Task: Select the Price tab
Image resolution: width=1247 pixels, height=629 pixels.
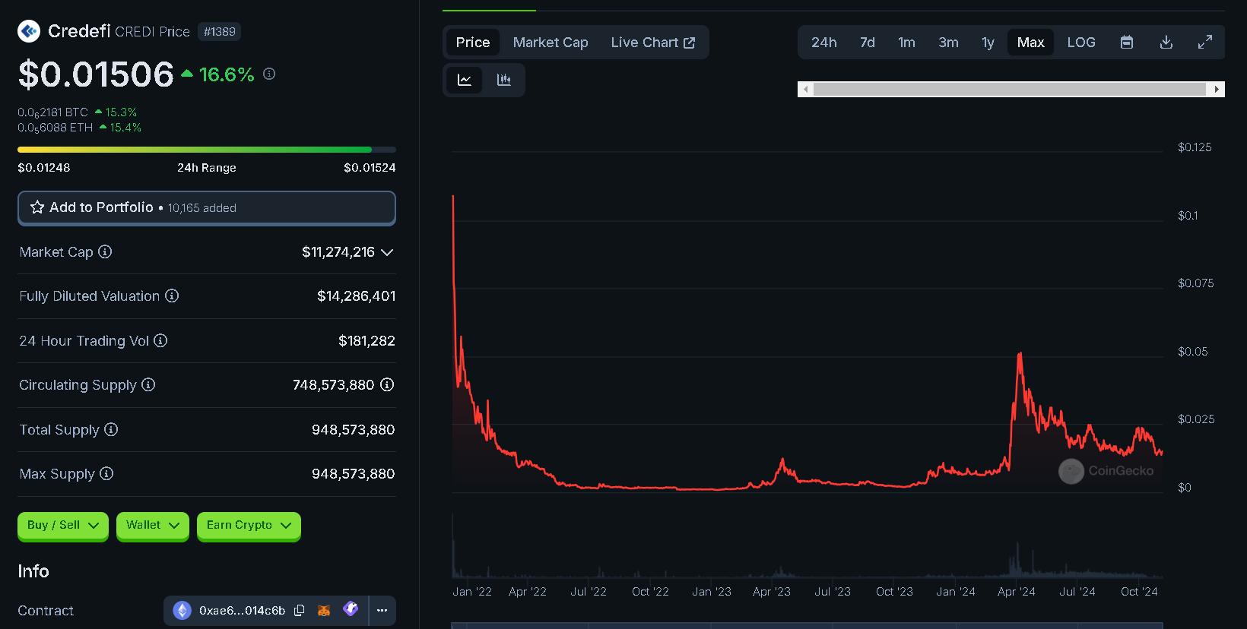Action: pyautogui.click(x=473, y=43)
